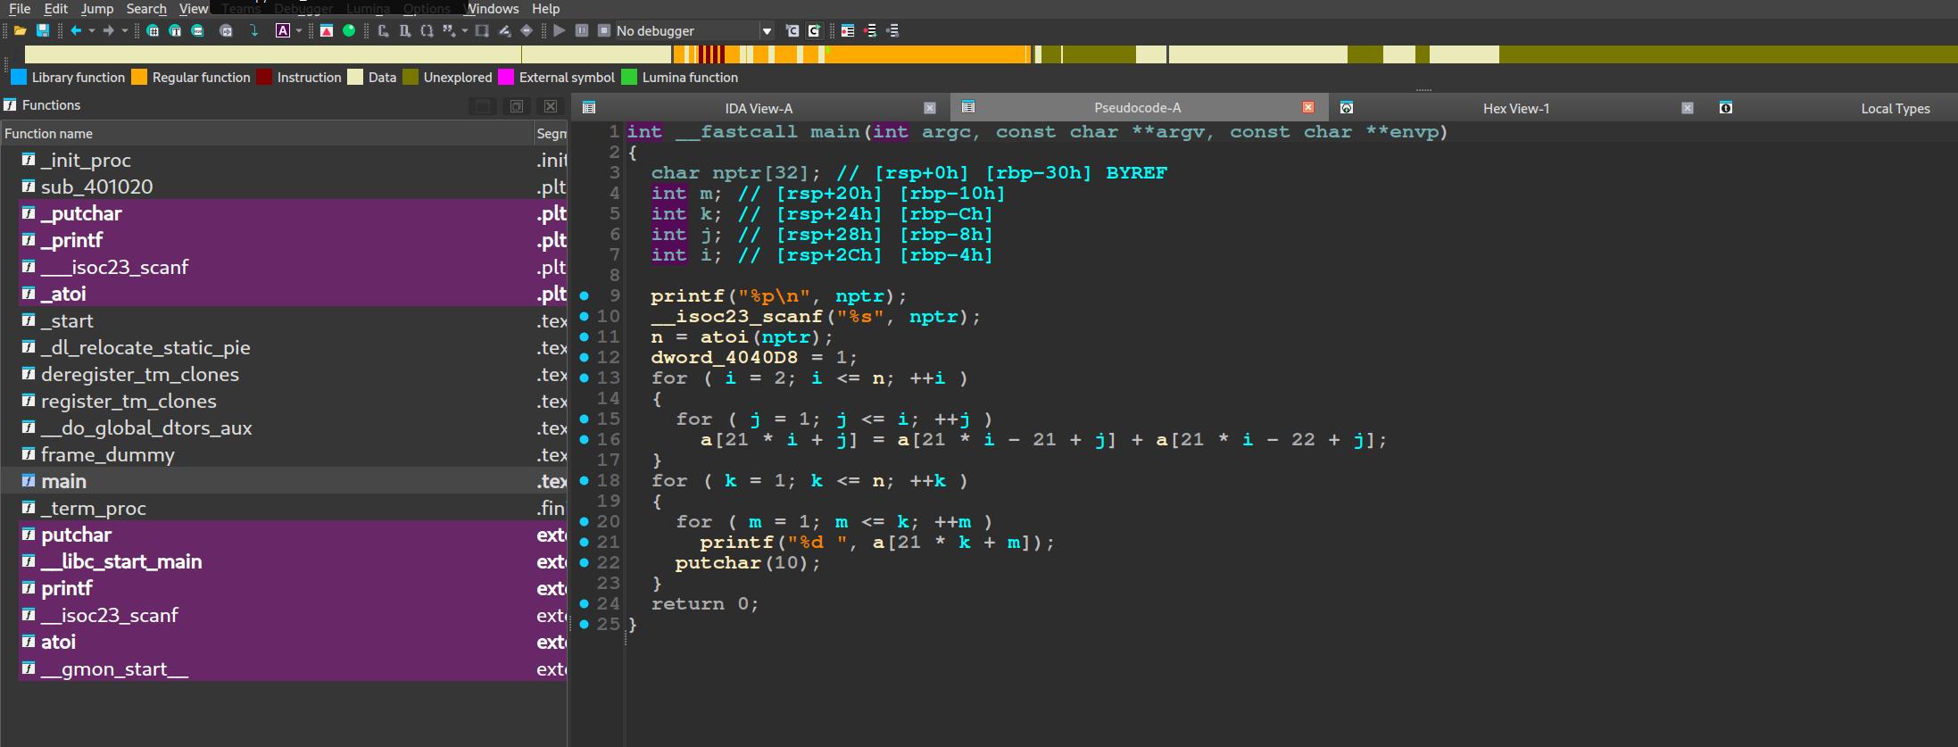Toggle breakpoint on pseudocode line 21
The image size is (1958, 747).
pos(584,542)
